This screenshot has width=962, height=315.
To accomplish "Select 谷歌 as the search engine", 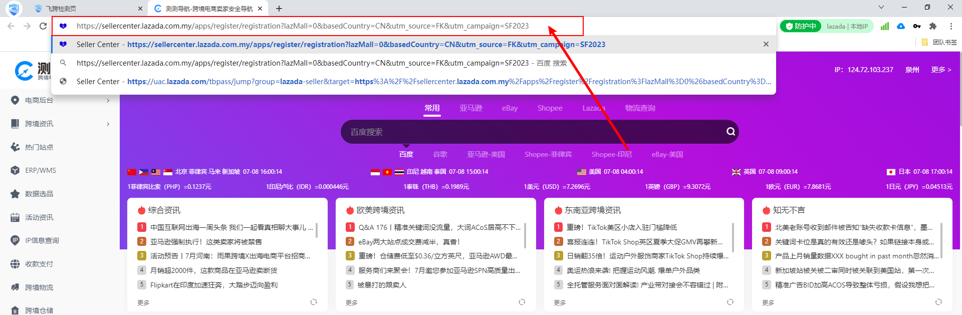I will pyautogui.click(x=440, y=154).
